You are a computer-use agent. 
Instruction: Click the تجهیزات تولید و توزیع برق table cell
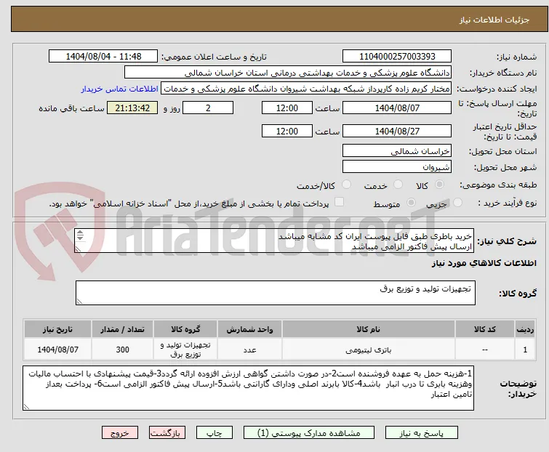(185, 350)
